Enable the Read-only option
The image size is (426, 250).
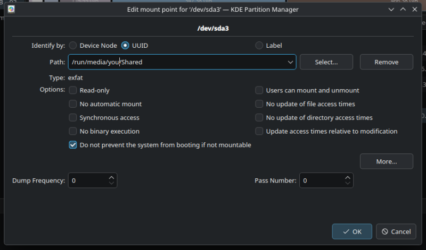(73, 90)
